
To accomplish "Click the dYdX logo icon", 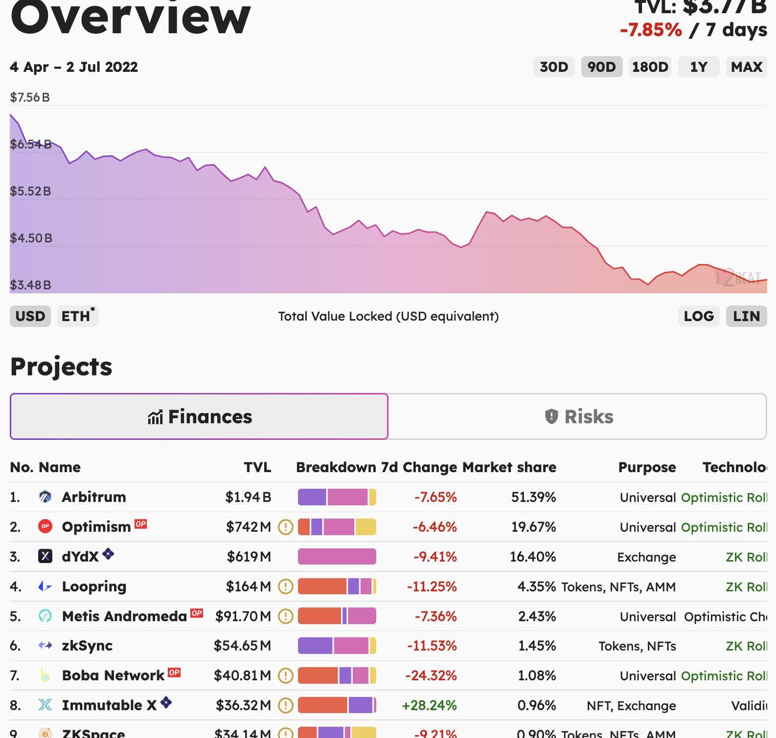I will pos(45,556).
